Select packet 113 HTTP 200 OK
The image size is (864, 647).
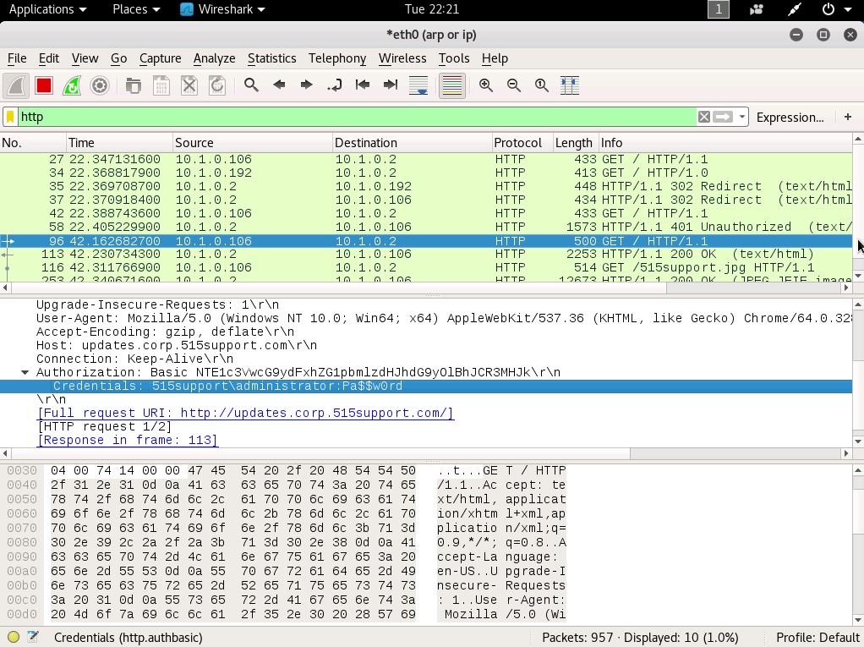pyautogui.click(x=426, y=254)
